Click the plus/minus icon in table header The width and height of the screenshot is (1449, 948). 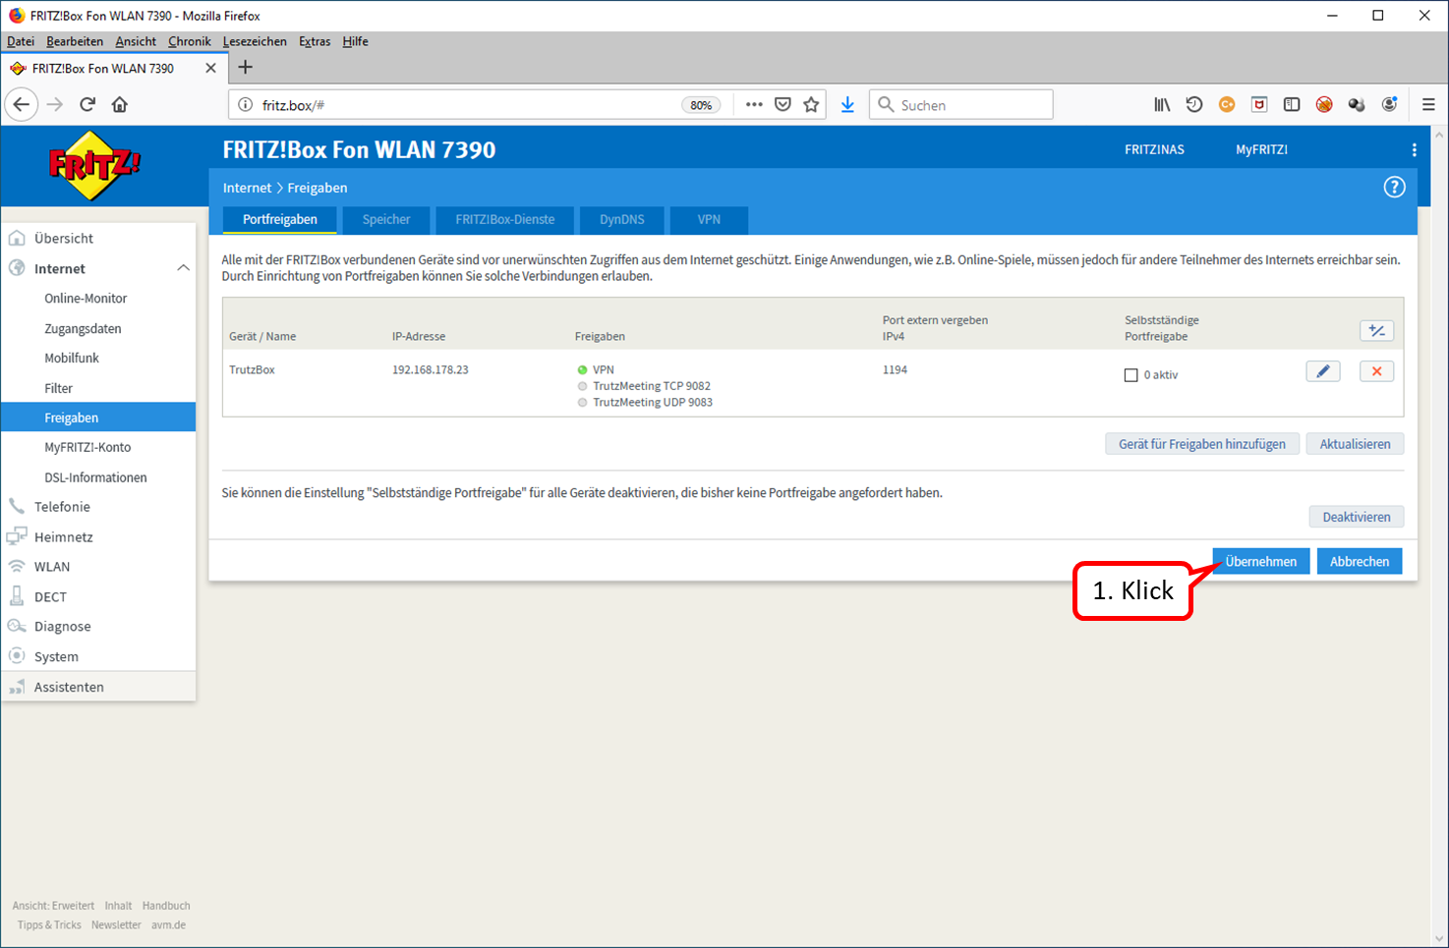(x=1376, y=331)
